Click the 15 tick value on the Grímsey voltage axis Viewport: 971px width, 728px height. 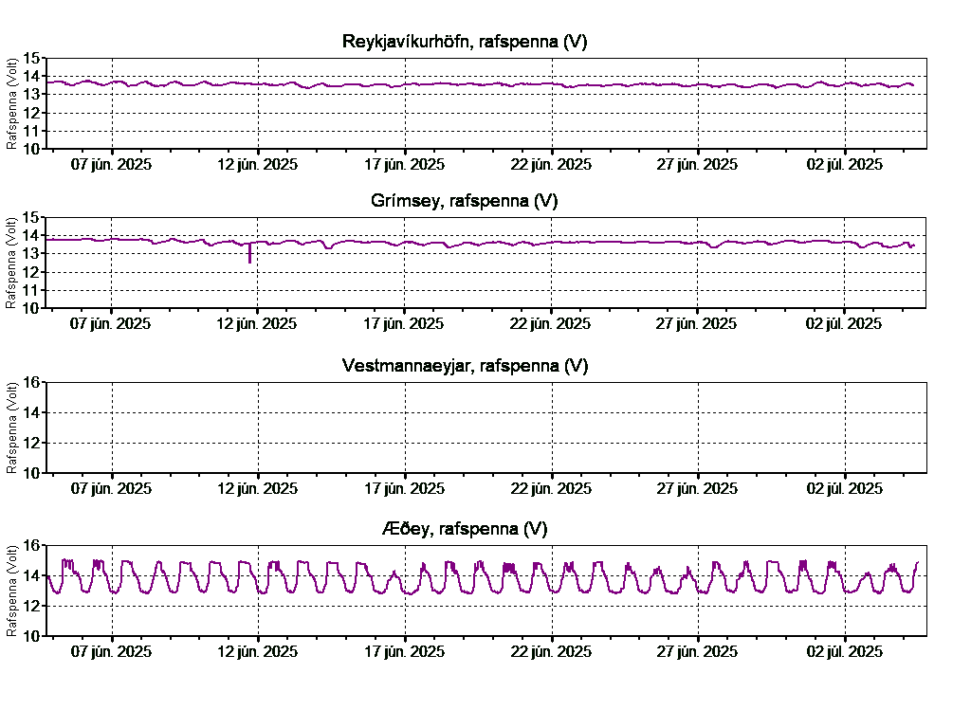(31, 218)
